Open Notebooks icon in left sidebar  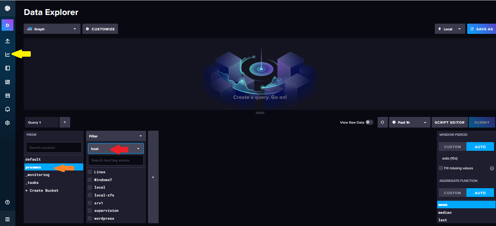coord(7,68)
